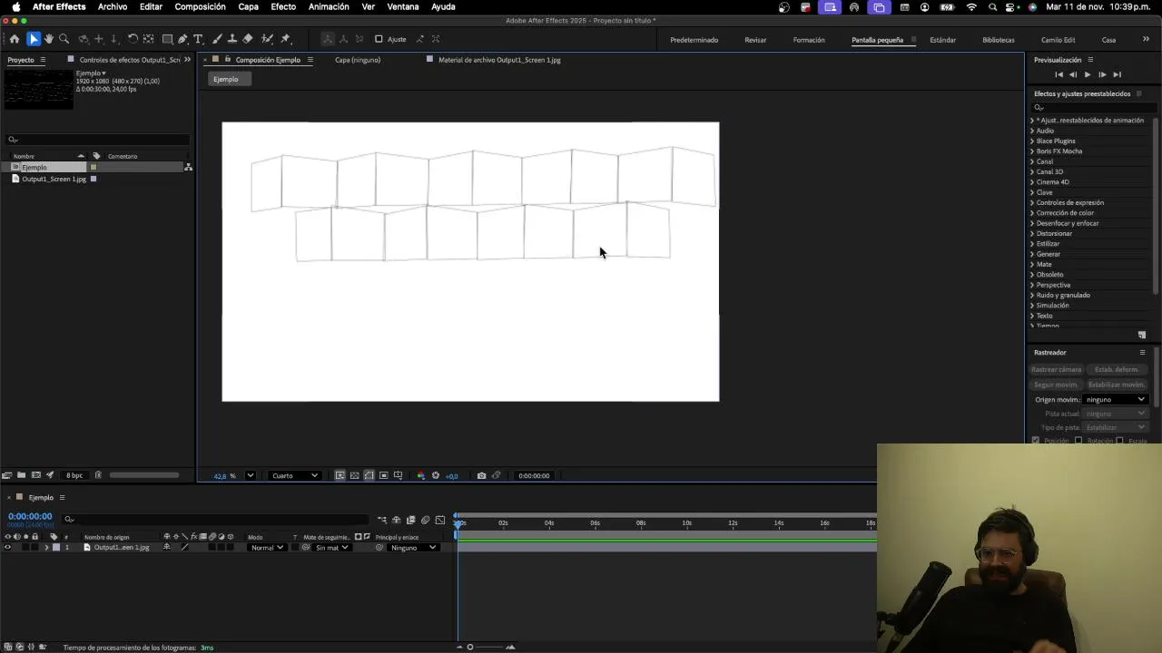Select the Clone Stamp tool
Viewport: 1162px width, 653px height.
pyautogui.click(x=232, y=39)
